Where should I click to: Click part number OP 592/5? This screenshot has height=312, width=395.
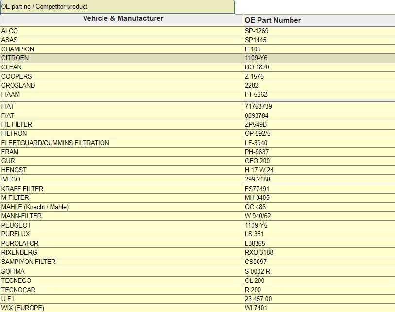click(x=258, y=133)
